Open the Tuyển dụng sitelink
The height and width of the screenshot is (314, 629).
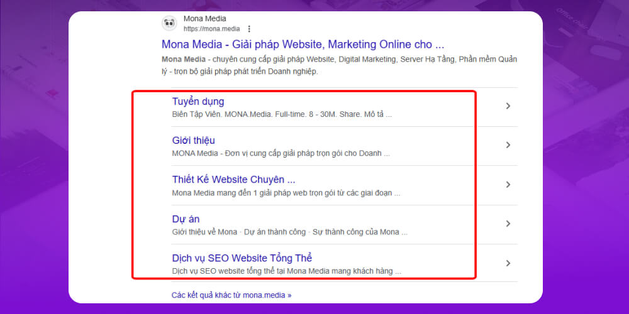[x=198, y=102]
